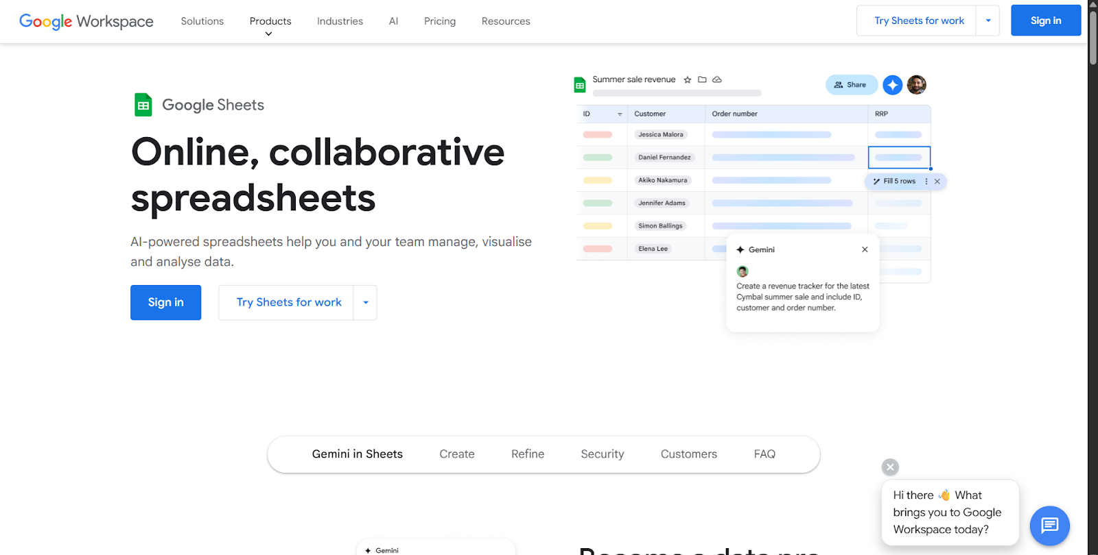Viewport: 1098px width, 555px height.
Task: Click the three-dot menu on Fill 5 rows chip
Action: (x=926, y=182)
